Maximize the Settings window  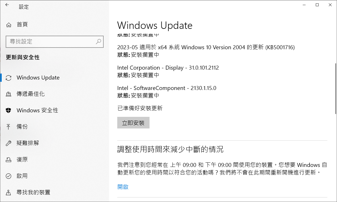317,5
